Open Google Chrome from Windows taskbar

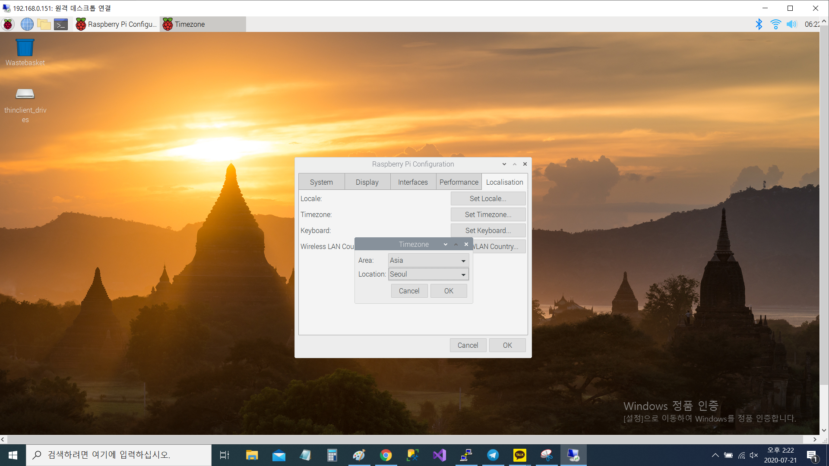click(386, 455)
